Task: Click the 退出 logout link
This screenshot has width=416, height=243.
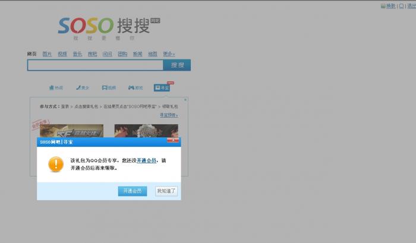Action: [411, 6]
